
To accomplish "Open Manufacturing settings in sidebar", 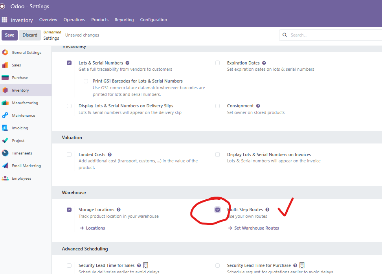I will [x=25, y=103].
